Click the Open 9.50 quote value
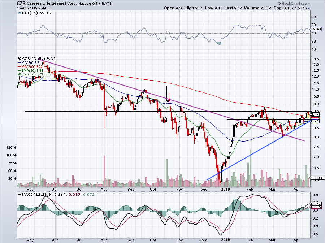325x243 pixels. click(x=174, y=8)
